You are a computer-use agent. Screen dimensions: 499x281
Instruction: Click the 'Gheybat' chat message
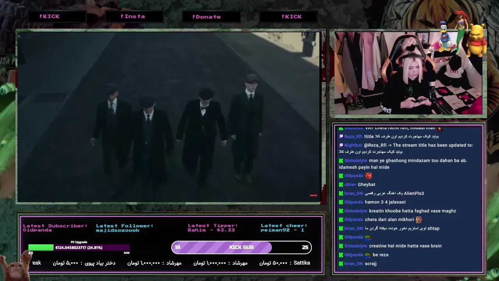pyautogui.click(x=366, y=185)
